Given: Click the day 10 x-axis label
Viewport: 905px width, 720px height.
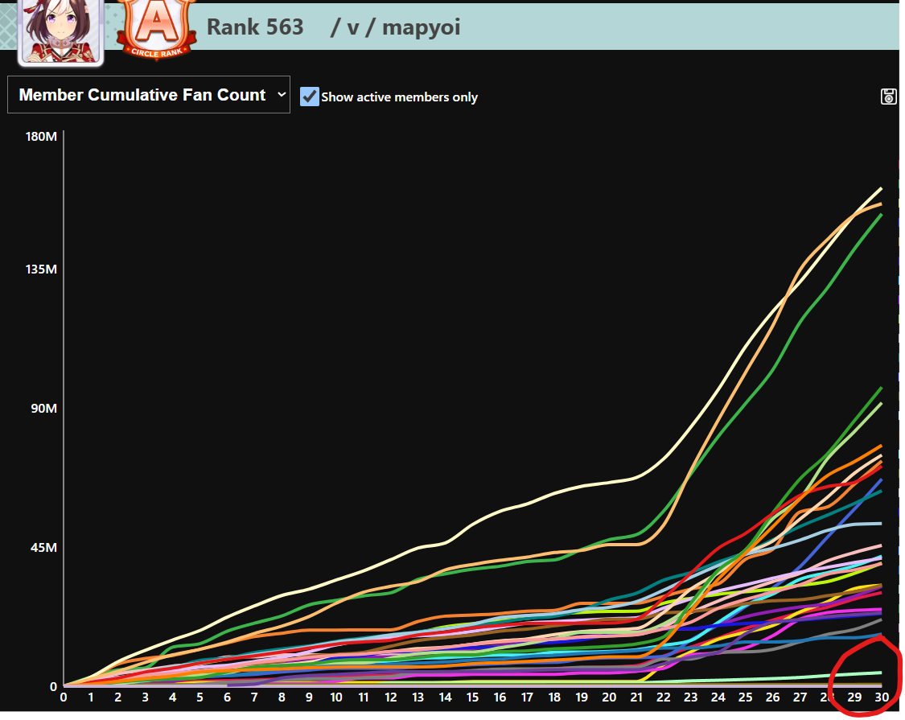Looking at the screenshot, I should [x=336, y=697].
